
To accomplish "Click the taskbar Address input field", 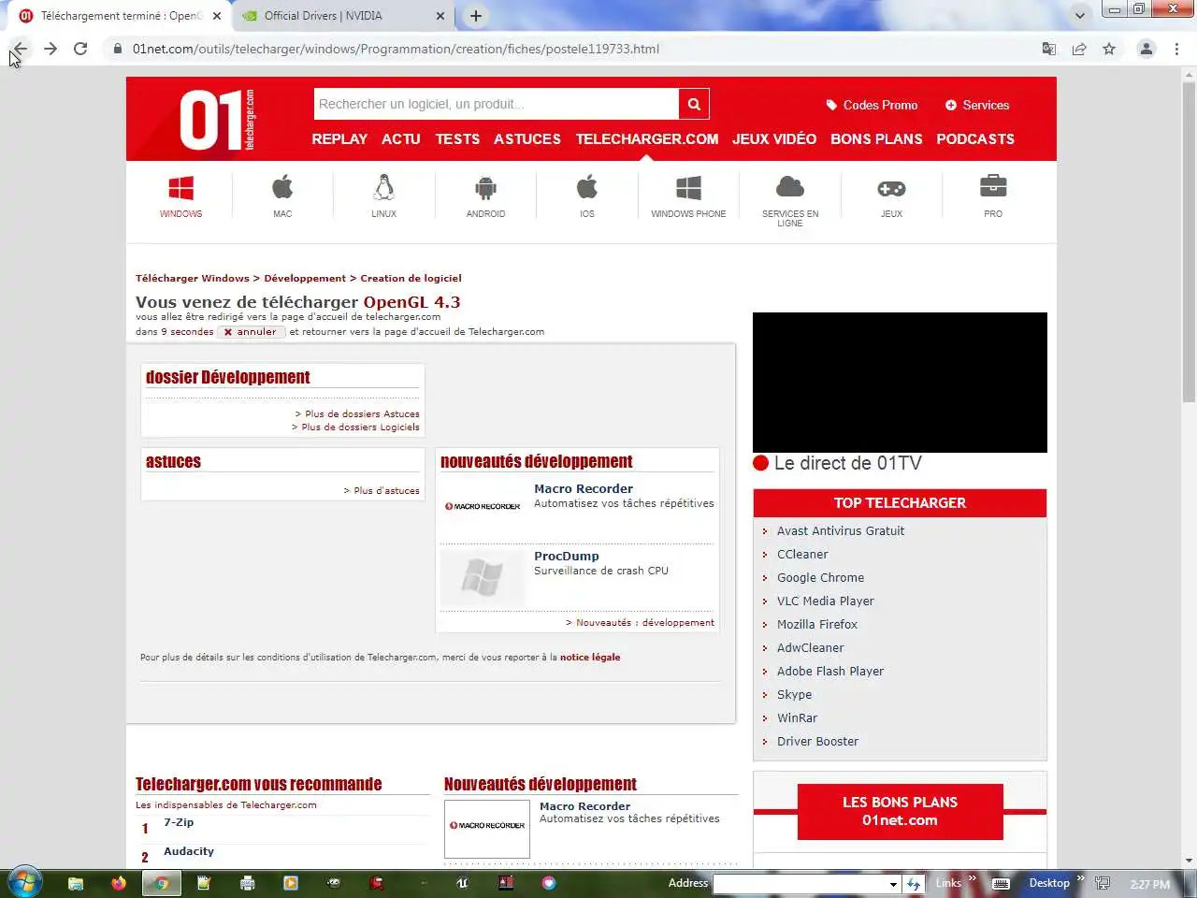I will tap(800, 883).
